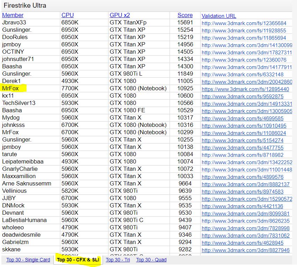Open skkane validation link 3dm/8827946
The height and width of the screenshot is (267, 297).
(x=245, y=250)
